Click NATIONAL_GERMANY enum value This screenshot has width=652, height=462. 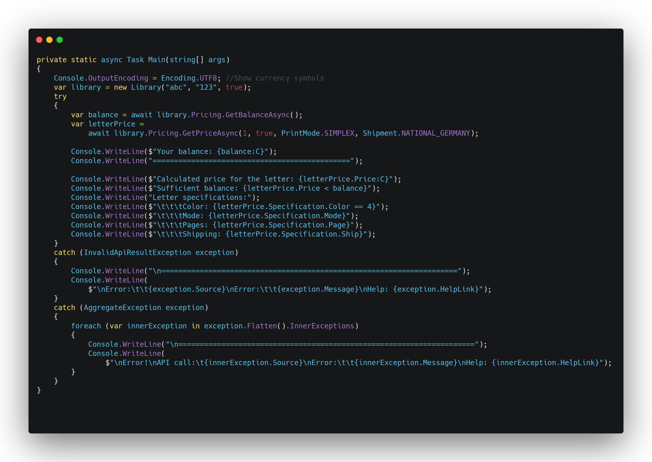coord(436,133)
